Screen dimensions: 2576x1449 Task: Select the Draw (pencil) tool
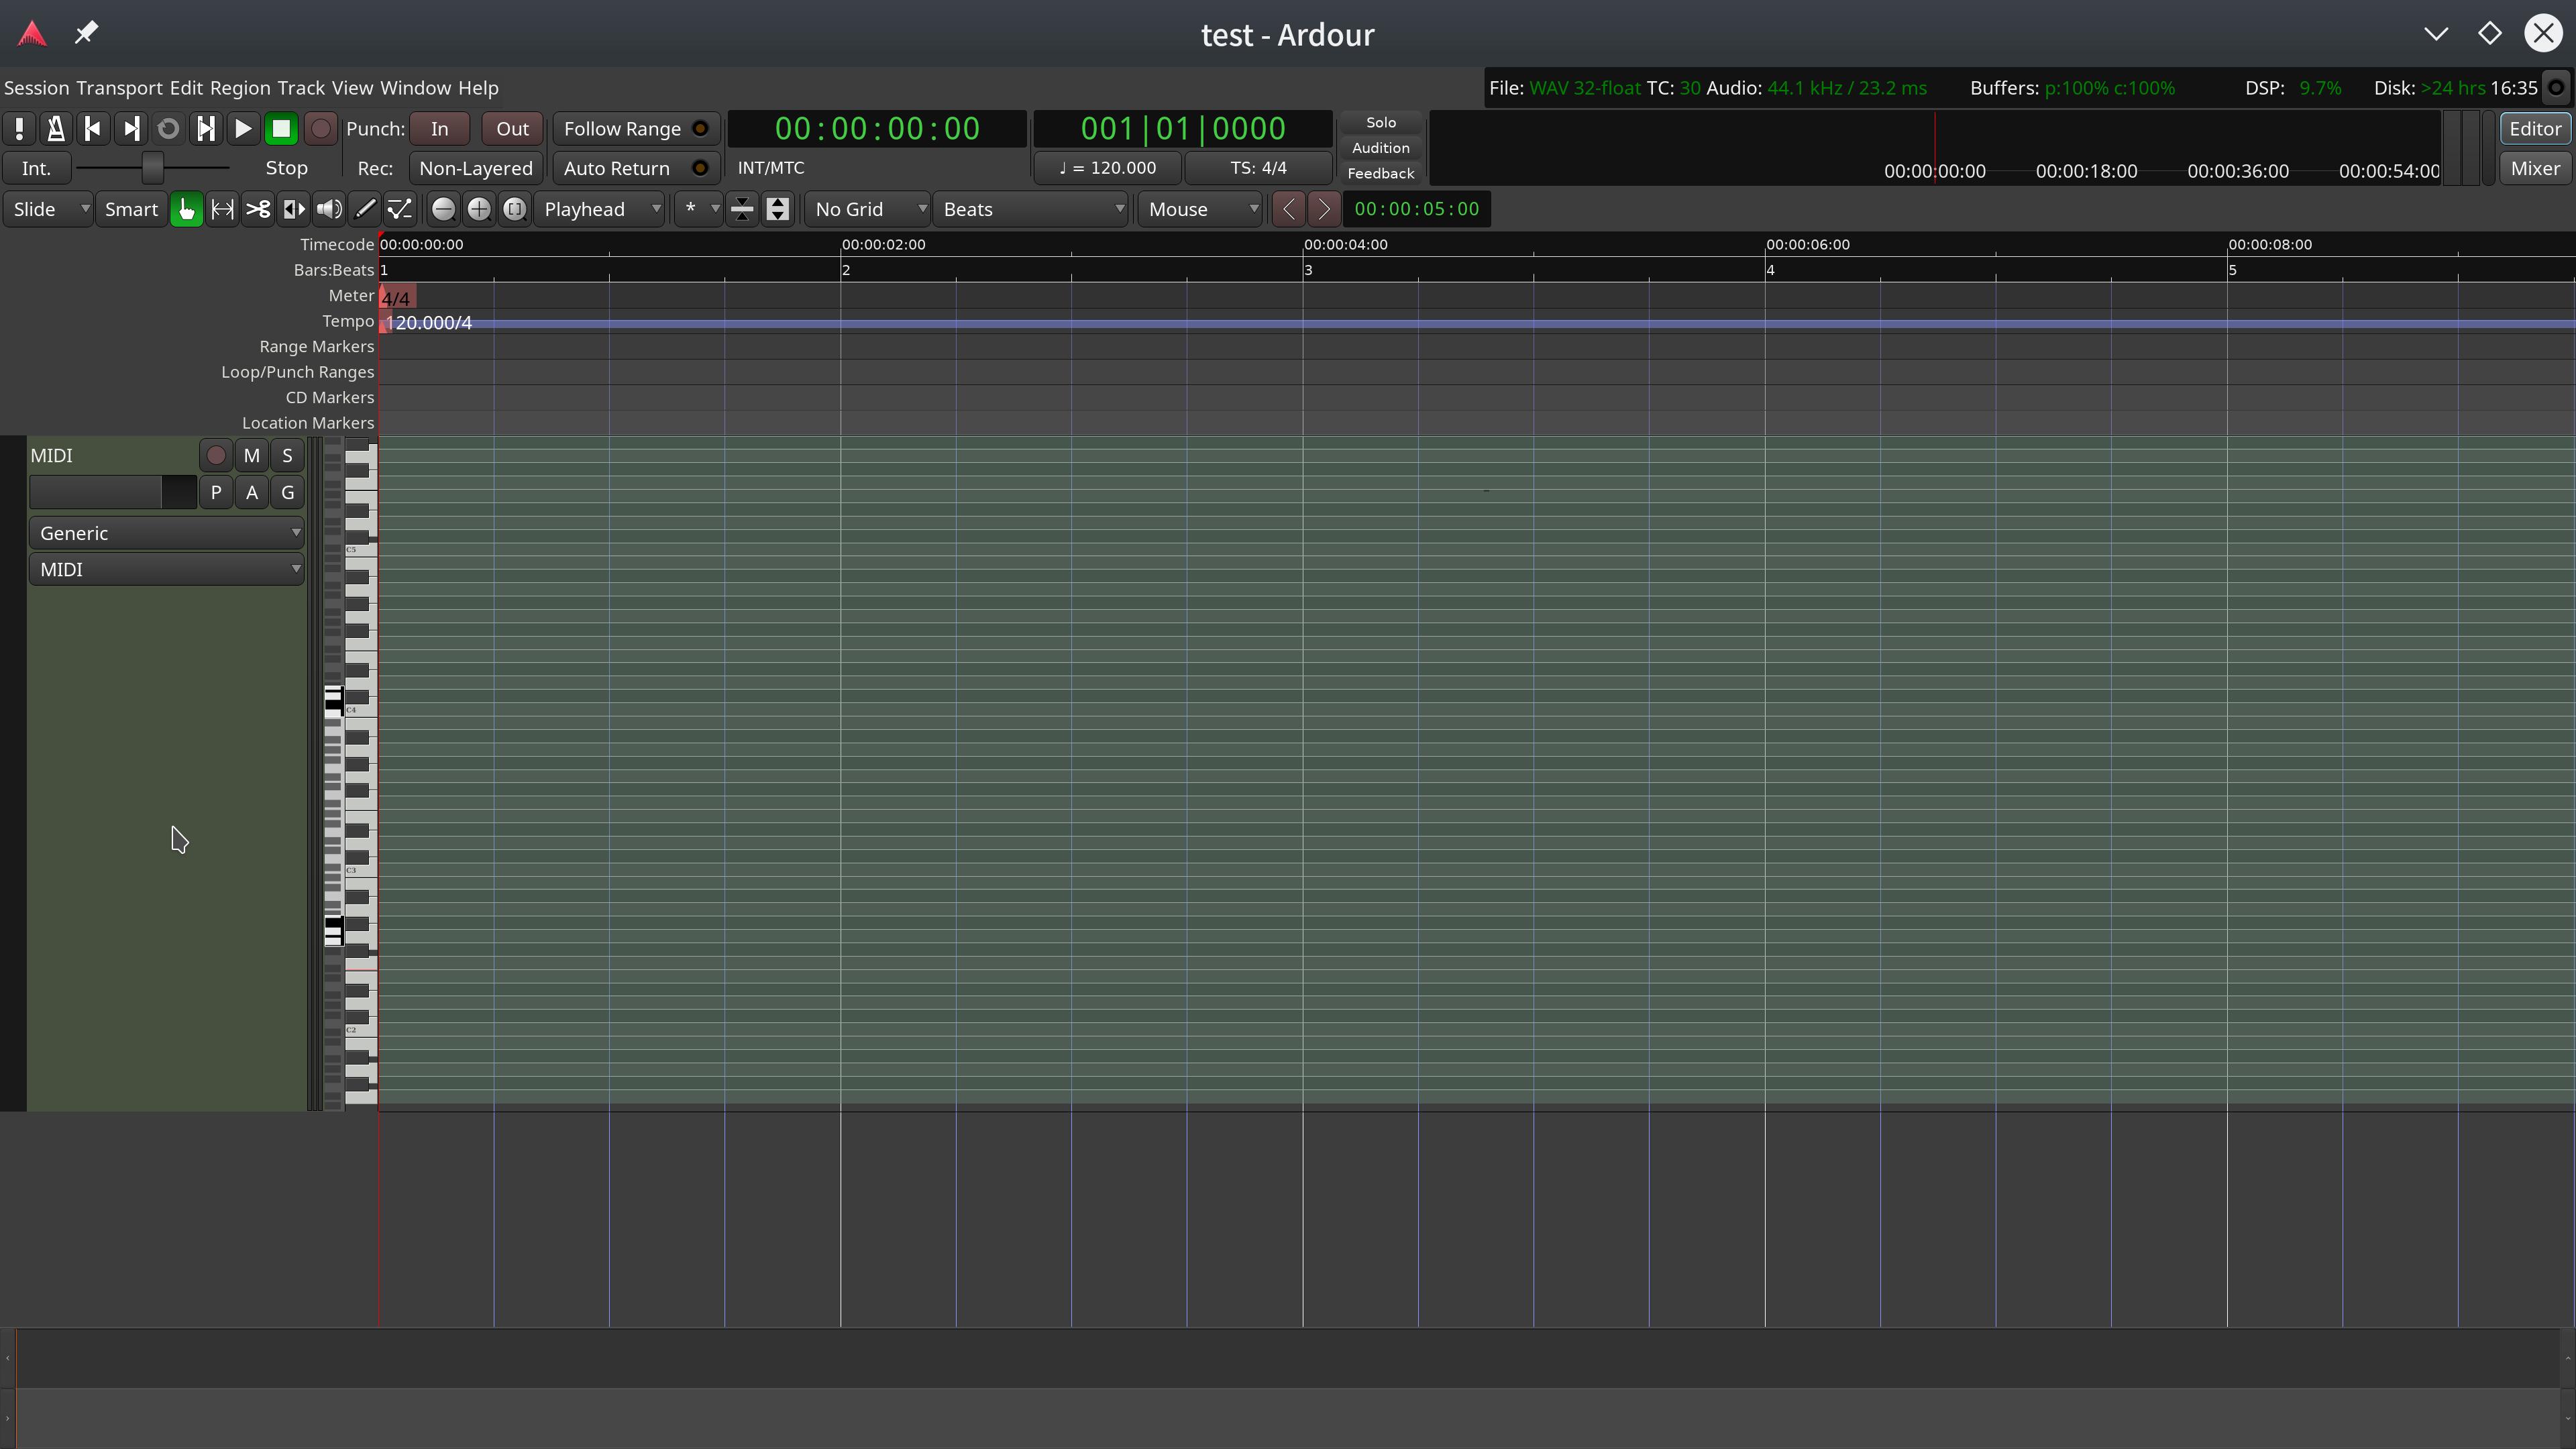(x=365, y=209)
